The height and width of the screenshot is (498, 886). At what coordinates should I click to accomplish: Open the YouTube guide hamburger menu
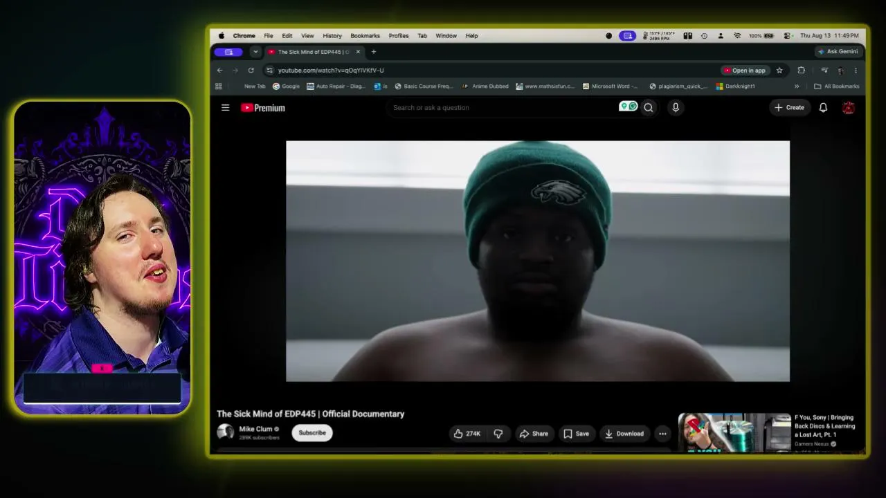click(x=225, y=107)
